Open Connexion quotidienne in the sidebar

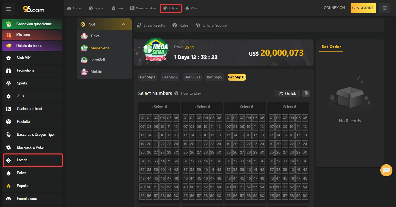[32, 24]
